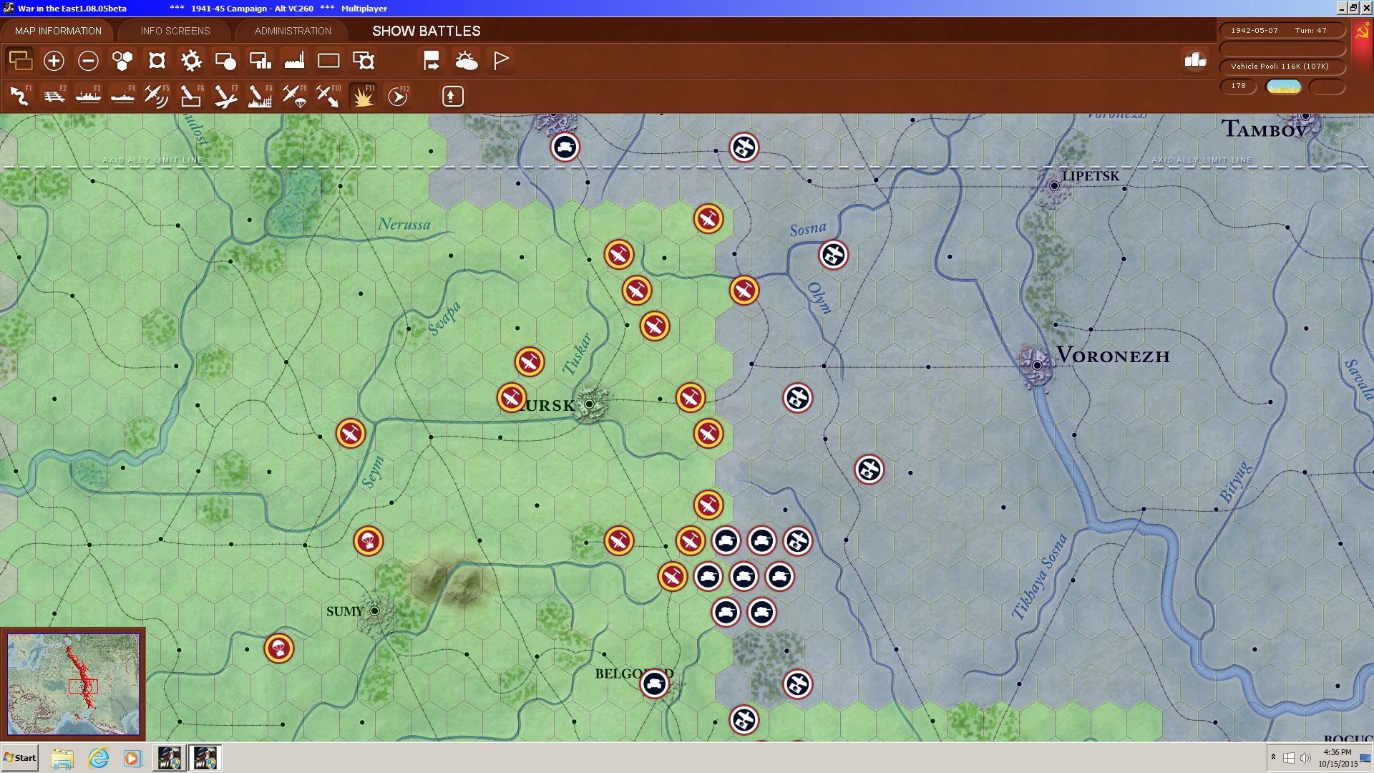Toggle the weather display icon

(x=467, y=61)
